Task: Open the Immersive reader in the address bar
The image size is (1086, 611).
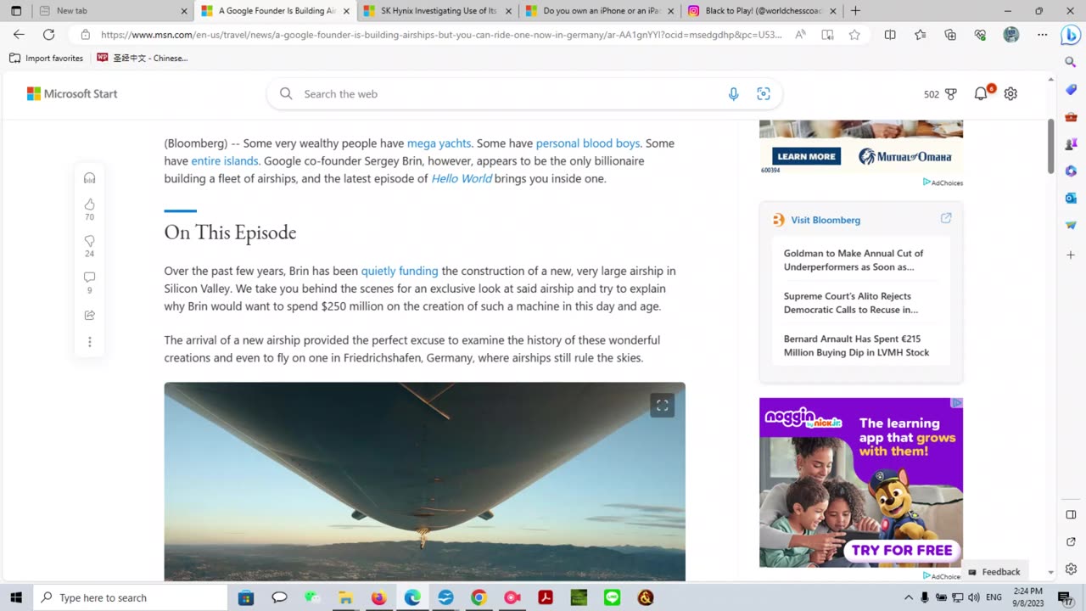Action: coord(827,35)
